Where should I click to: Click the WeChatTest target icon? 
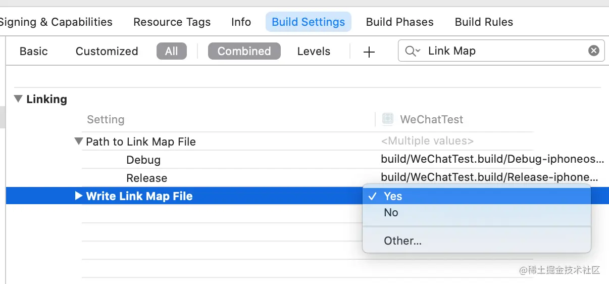click(x=388, y=119)
